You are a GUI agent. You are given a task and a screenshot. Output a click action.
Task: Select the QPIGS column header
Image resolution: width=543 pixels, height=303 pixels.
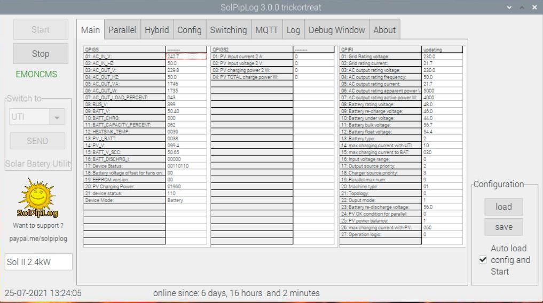124,50
